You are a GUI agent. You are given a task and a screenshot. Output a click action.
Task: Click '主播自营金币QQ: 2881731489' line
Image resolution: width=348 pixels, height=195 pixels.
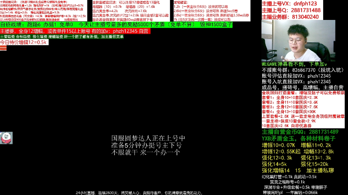(x=300, y=132)
